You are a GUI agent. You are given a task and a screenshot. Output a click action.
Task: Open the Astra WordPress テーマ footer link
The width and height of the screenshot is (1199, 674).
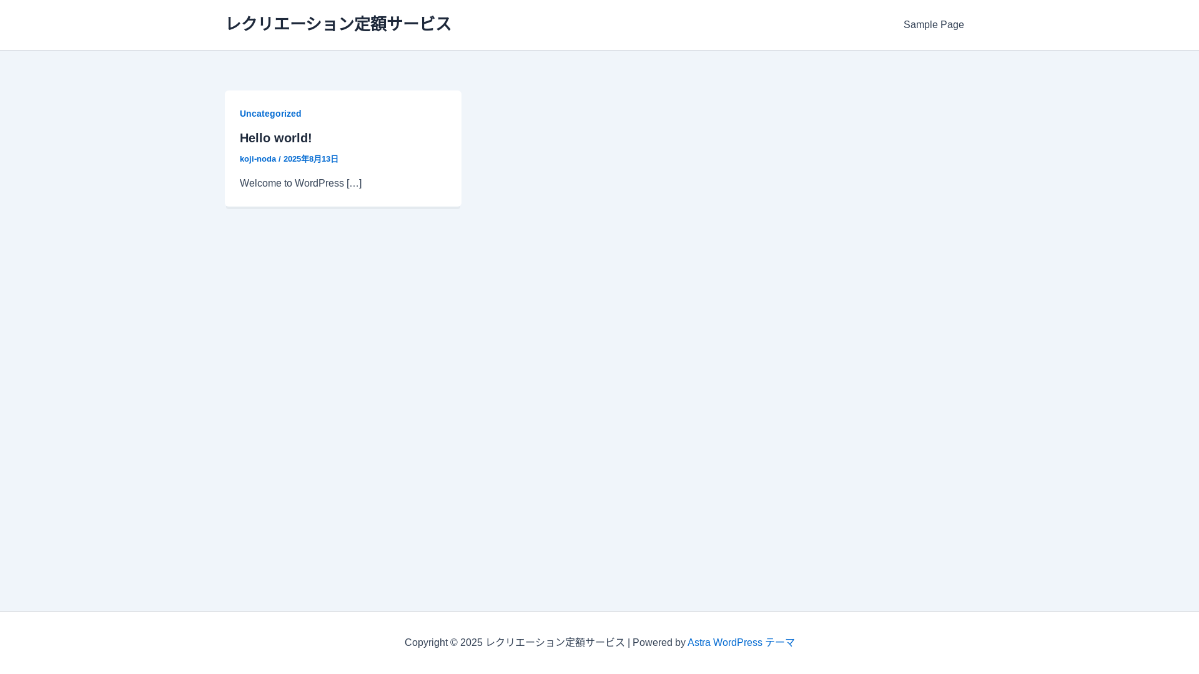pos(741,643)
